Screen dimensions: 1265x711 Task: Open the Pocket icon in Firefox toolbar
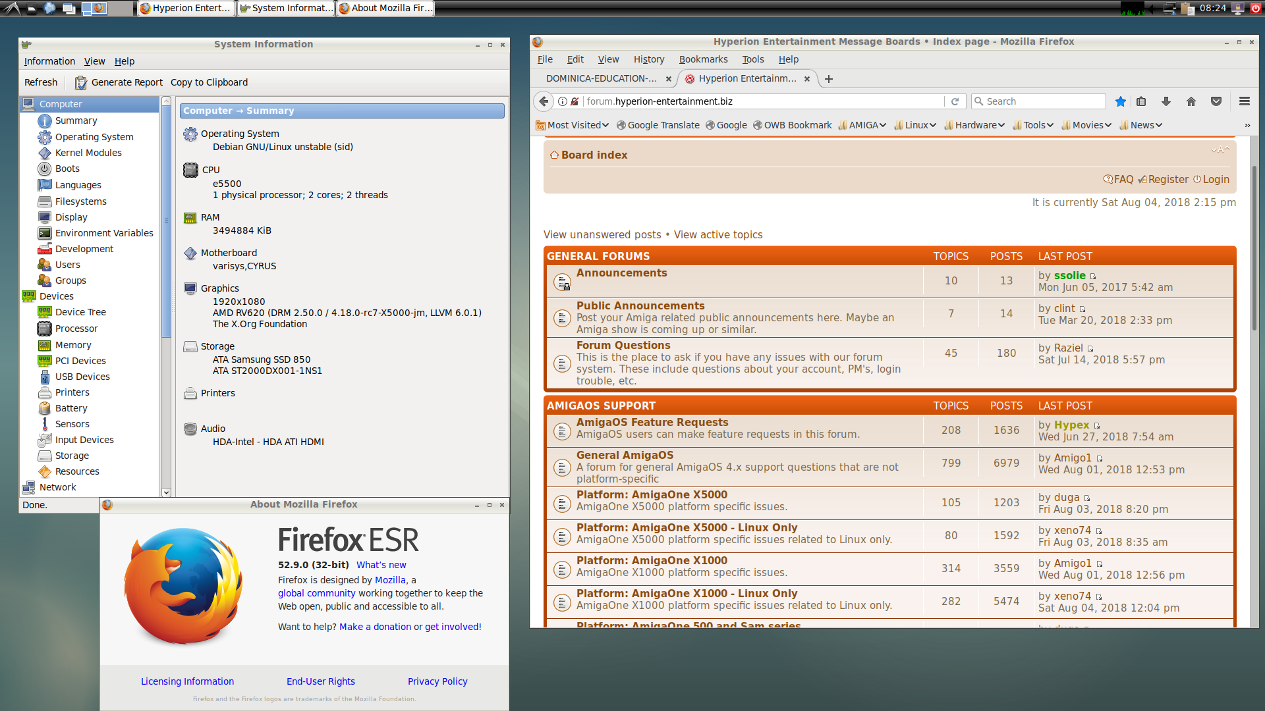pyautogui.click(x=1216, y=101)
